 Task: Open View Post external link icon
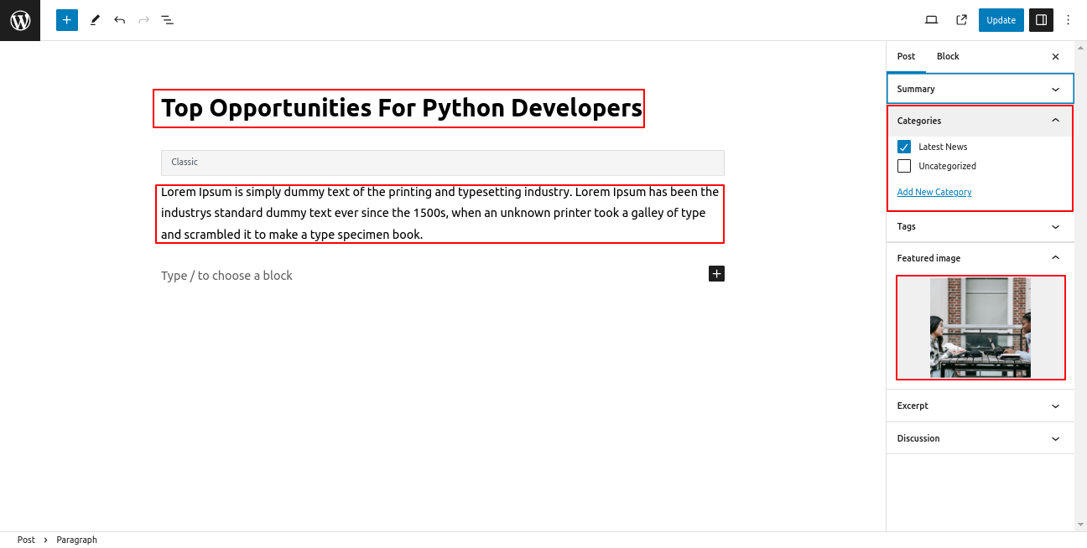point(961,20)
